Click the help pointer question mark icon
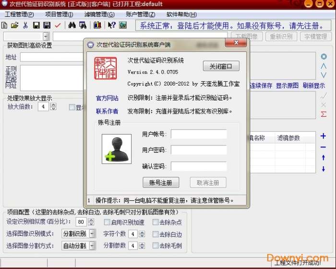 112,25
